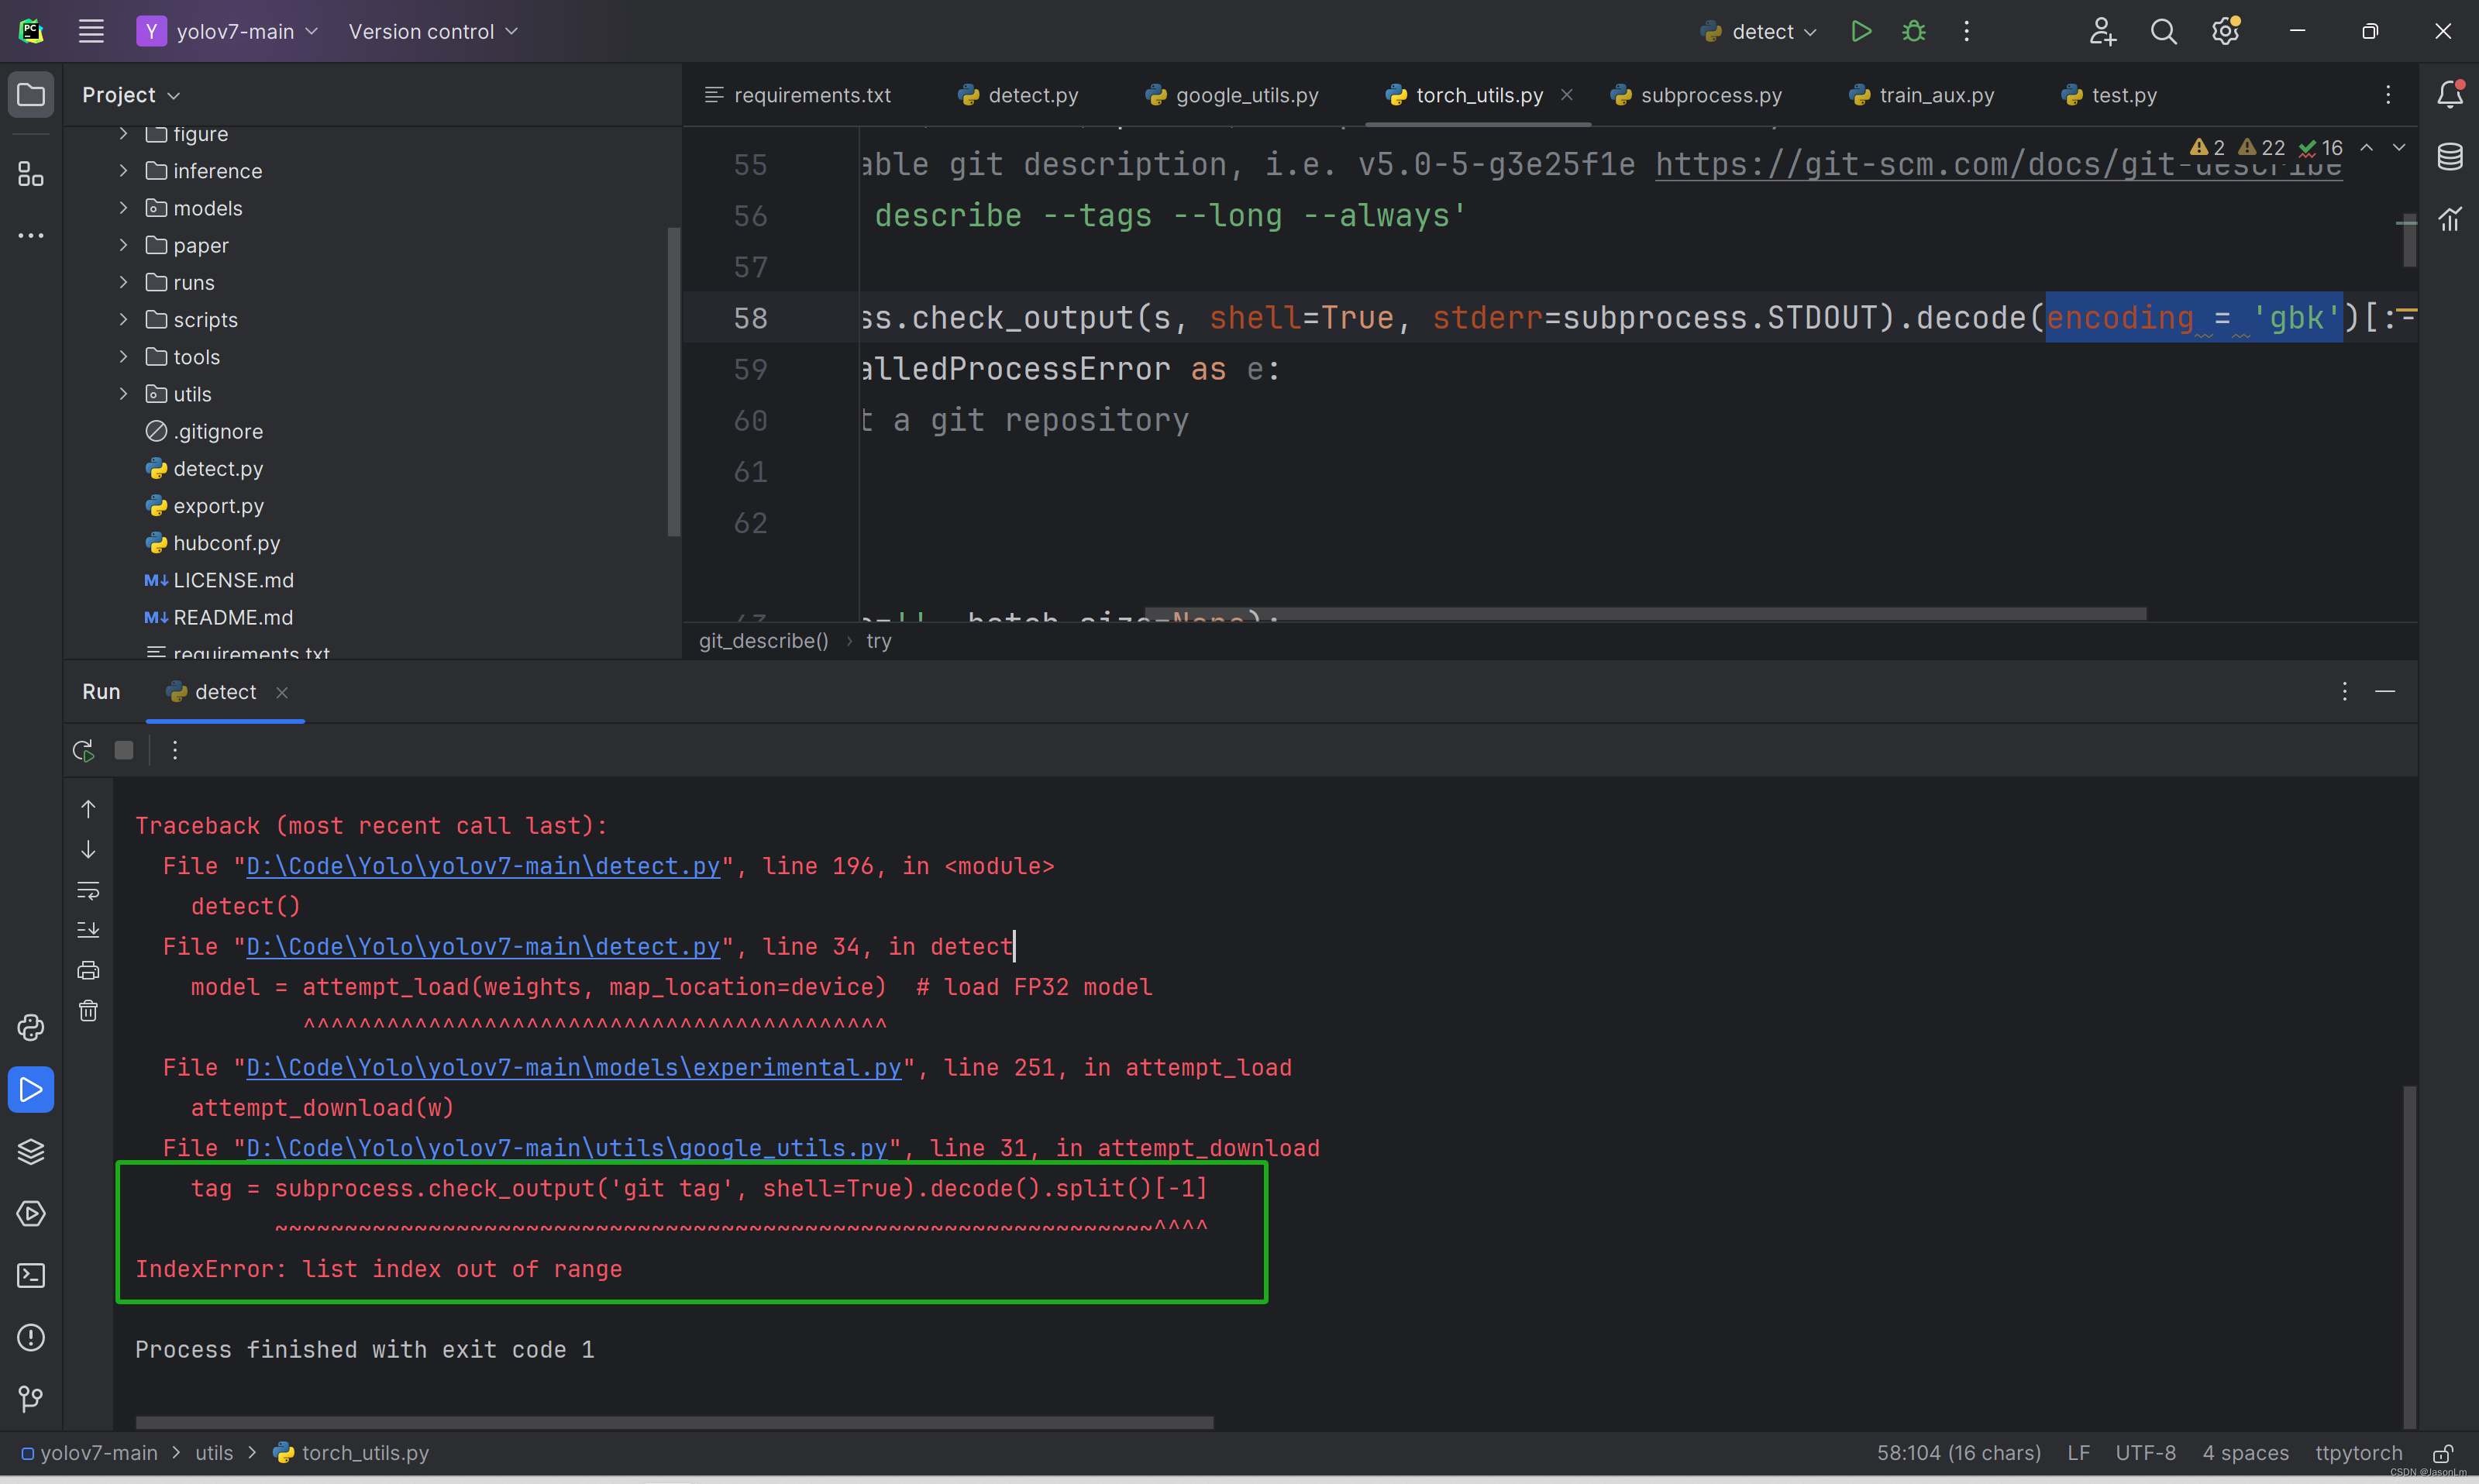
Task: Open Terminal tool window
Action: [31, 1275]
